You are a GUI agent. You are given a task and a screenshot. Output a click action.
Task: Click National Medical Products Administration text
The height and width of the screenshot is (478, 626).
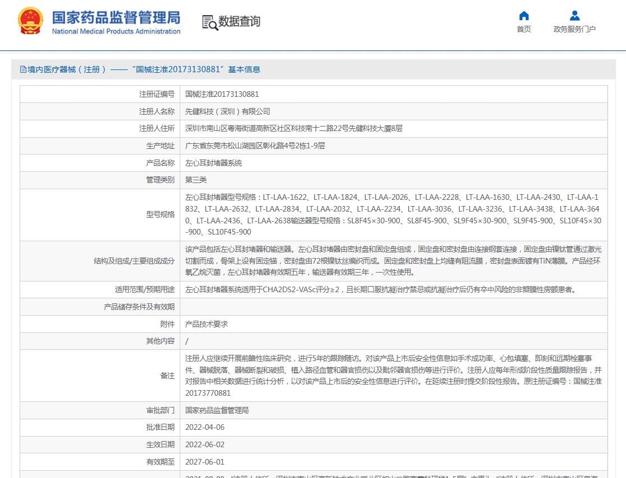(116, 31)
